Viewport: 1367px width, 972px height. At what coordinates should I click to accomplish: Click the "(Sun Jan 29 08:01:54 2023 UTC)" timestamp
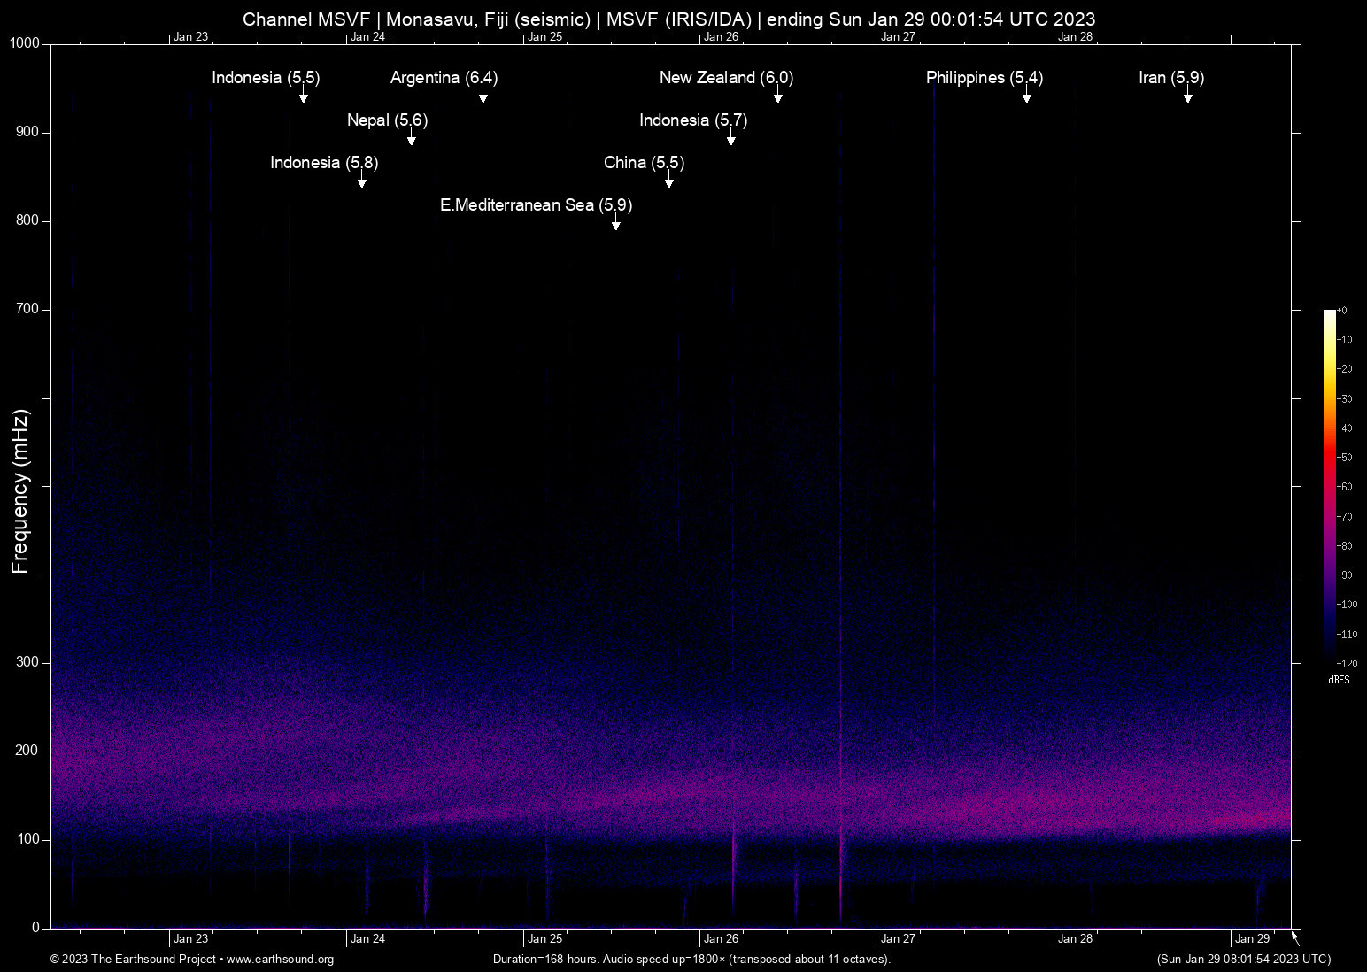pyautogui.click(x=1244, y=960)
